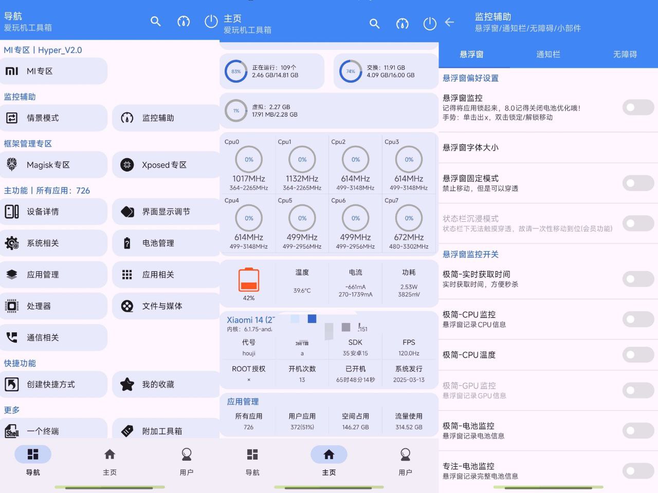Switch to the 无障碍 tab
The image size is (658, 493).
point(625,54)
